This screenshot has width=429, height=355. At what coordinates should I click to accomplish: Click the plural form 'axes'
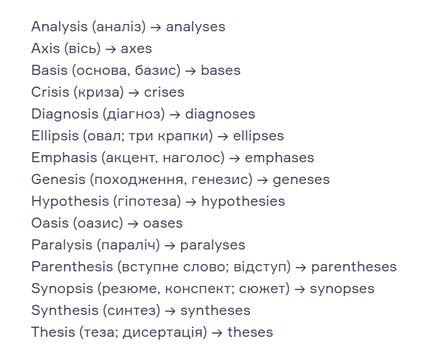click(136, 49)
